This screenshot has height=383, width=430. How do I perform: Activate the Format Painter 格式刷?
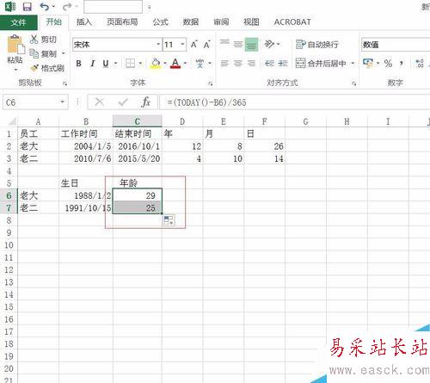(47, 68)
